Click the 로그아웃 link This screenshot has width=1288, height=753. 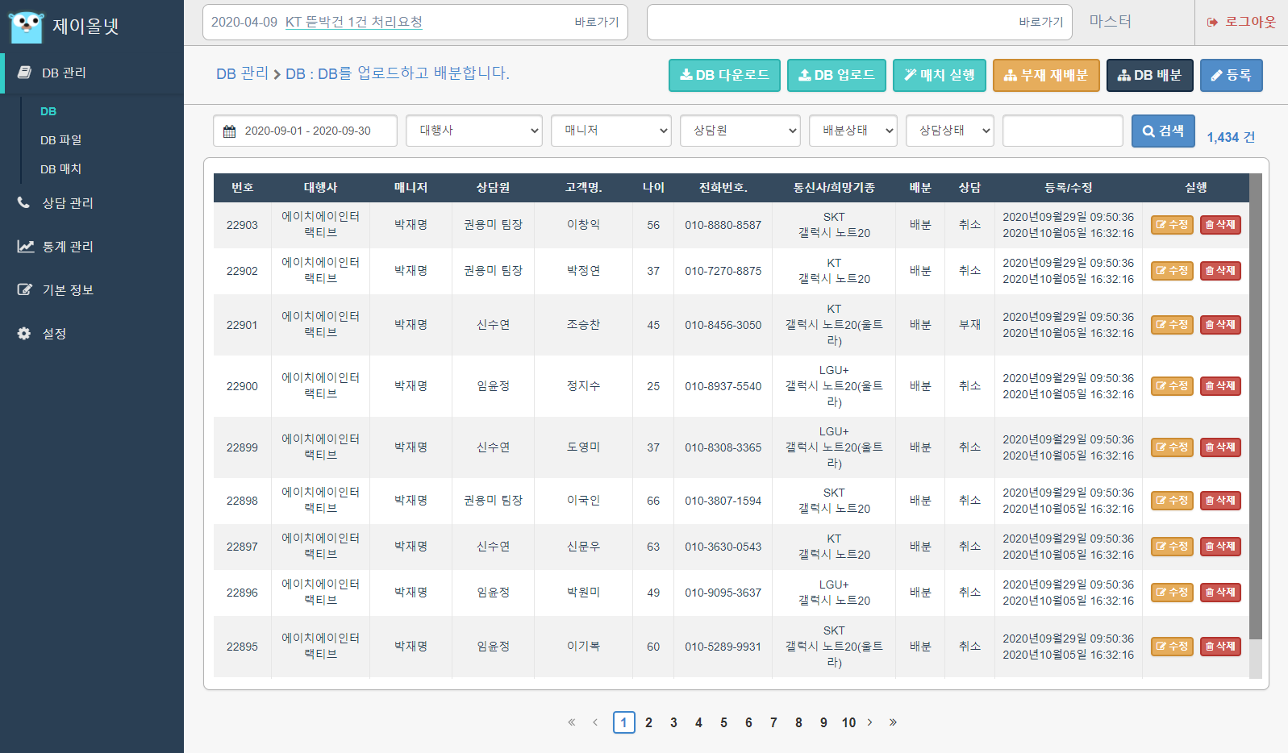pyautogui.click(x=1242, y=22)
